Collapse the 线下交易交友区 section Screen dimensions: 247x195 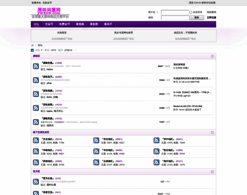(212, 133)
